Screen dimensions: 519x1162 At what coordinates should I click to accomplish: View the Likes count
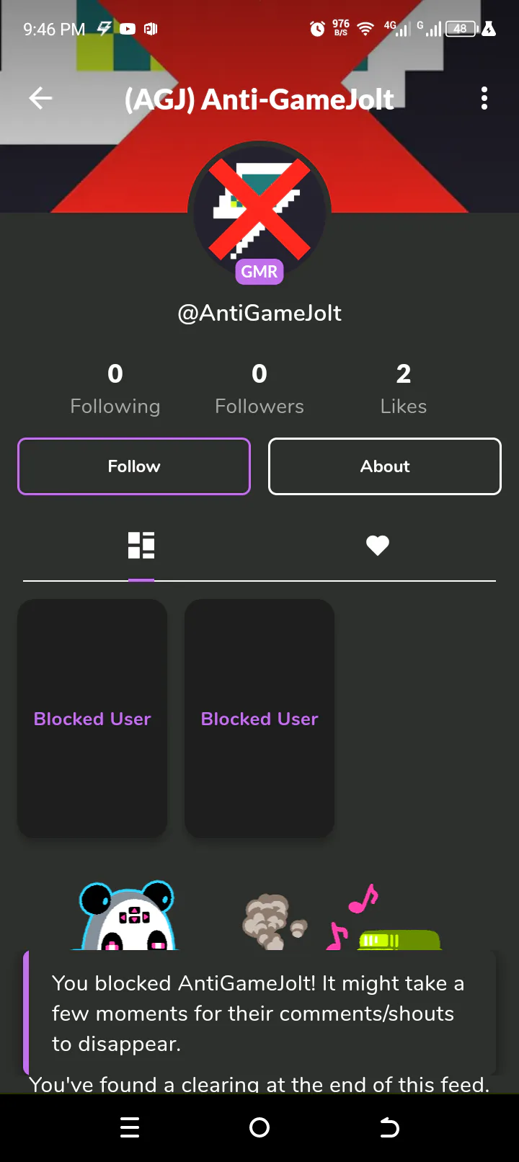[404, 389]
